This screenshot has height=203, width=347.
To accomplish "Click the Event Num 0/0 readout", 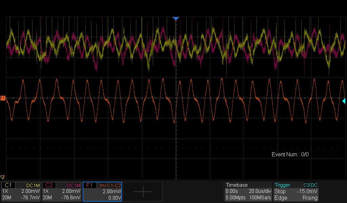I will tap(290, 154).
